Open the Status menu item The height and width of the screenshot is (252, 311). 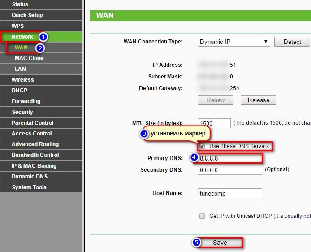tap(20, 4)
